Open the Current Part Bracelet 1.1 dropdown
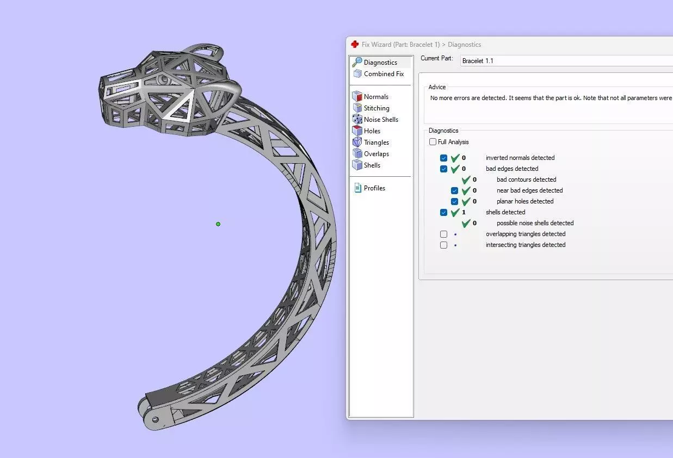The height and width of the screenshot is (458, 673). coord(566,61)
